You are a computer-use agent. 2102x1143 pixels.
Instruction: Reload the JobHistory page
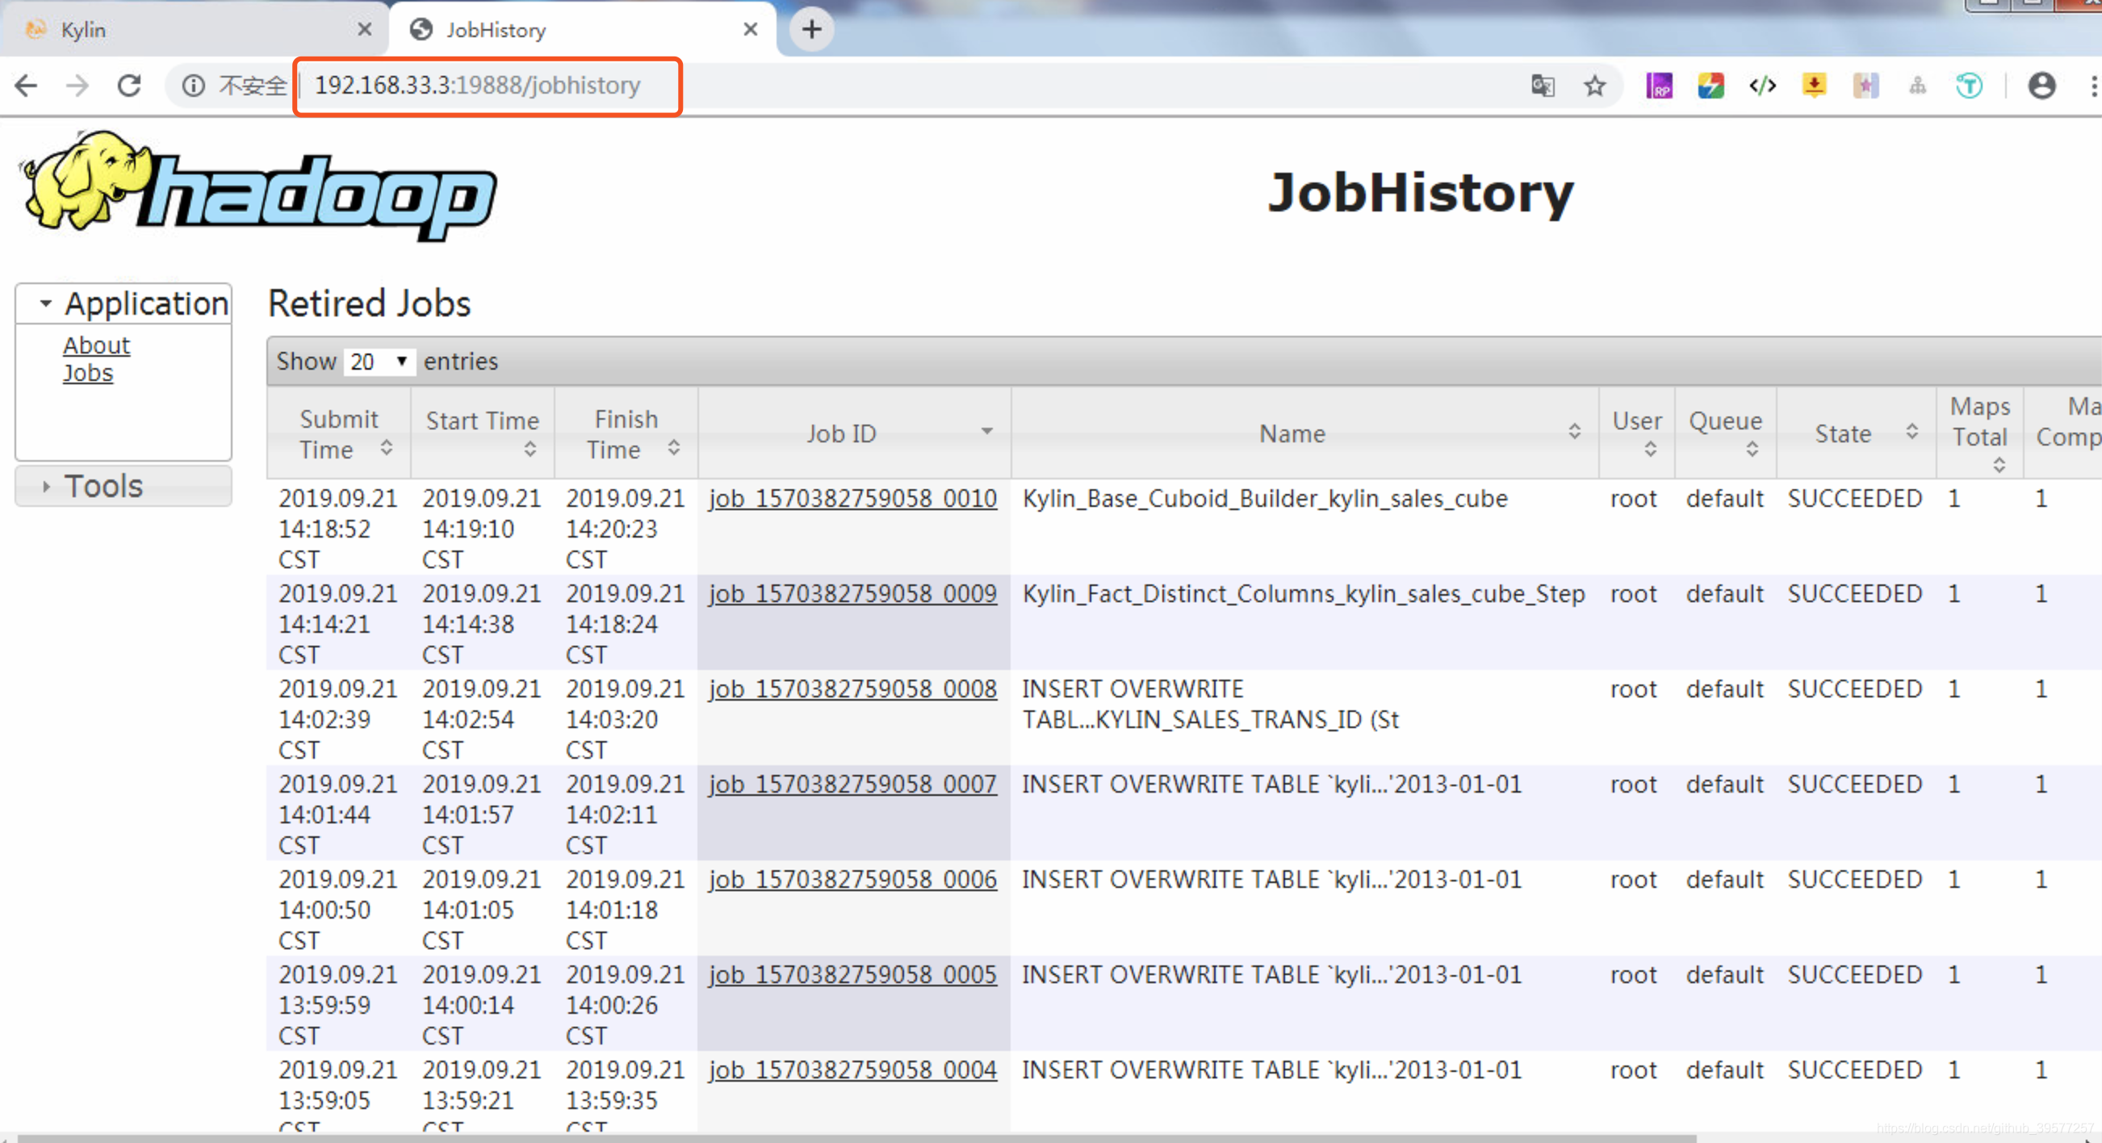click(129, 86)
